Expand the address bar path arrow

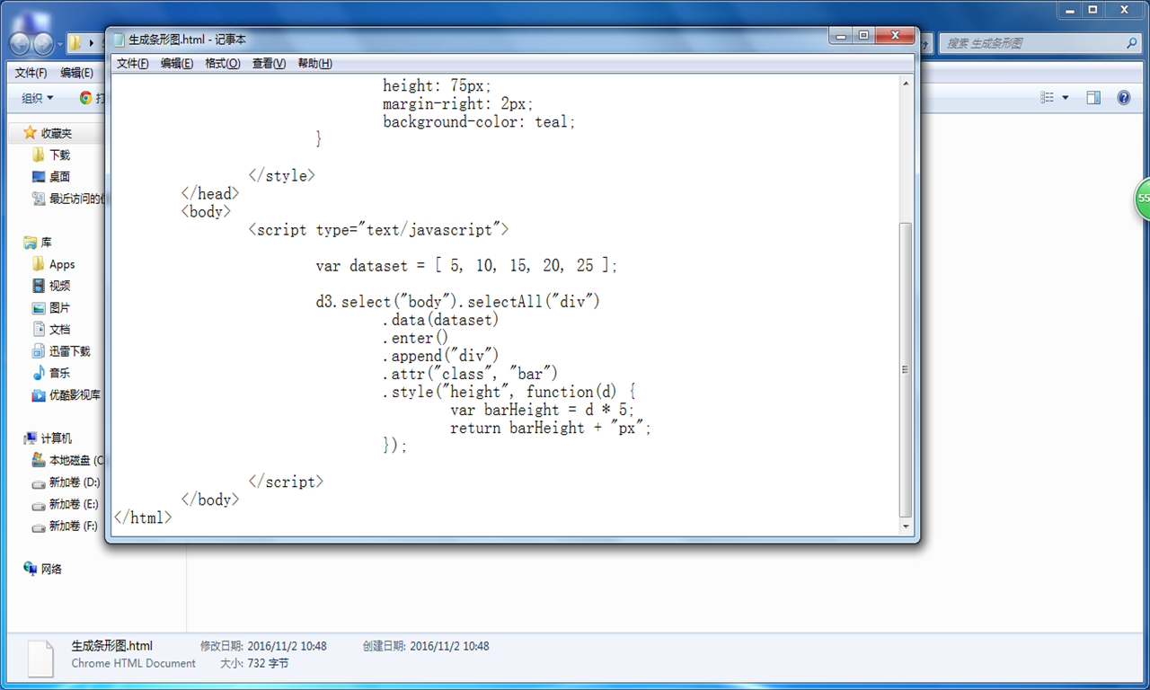coord(92,43)
